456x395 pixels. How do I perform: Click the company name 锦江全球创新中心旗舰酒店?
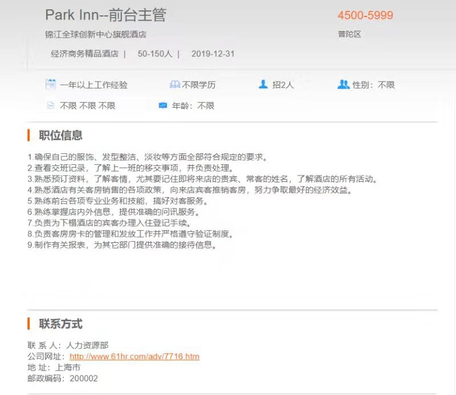coord(95,34)
